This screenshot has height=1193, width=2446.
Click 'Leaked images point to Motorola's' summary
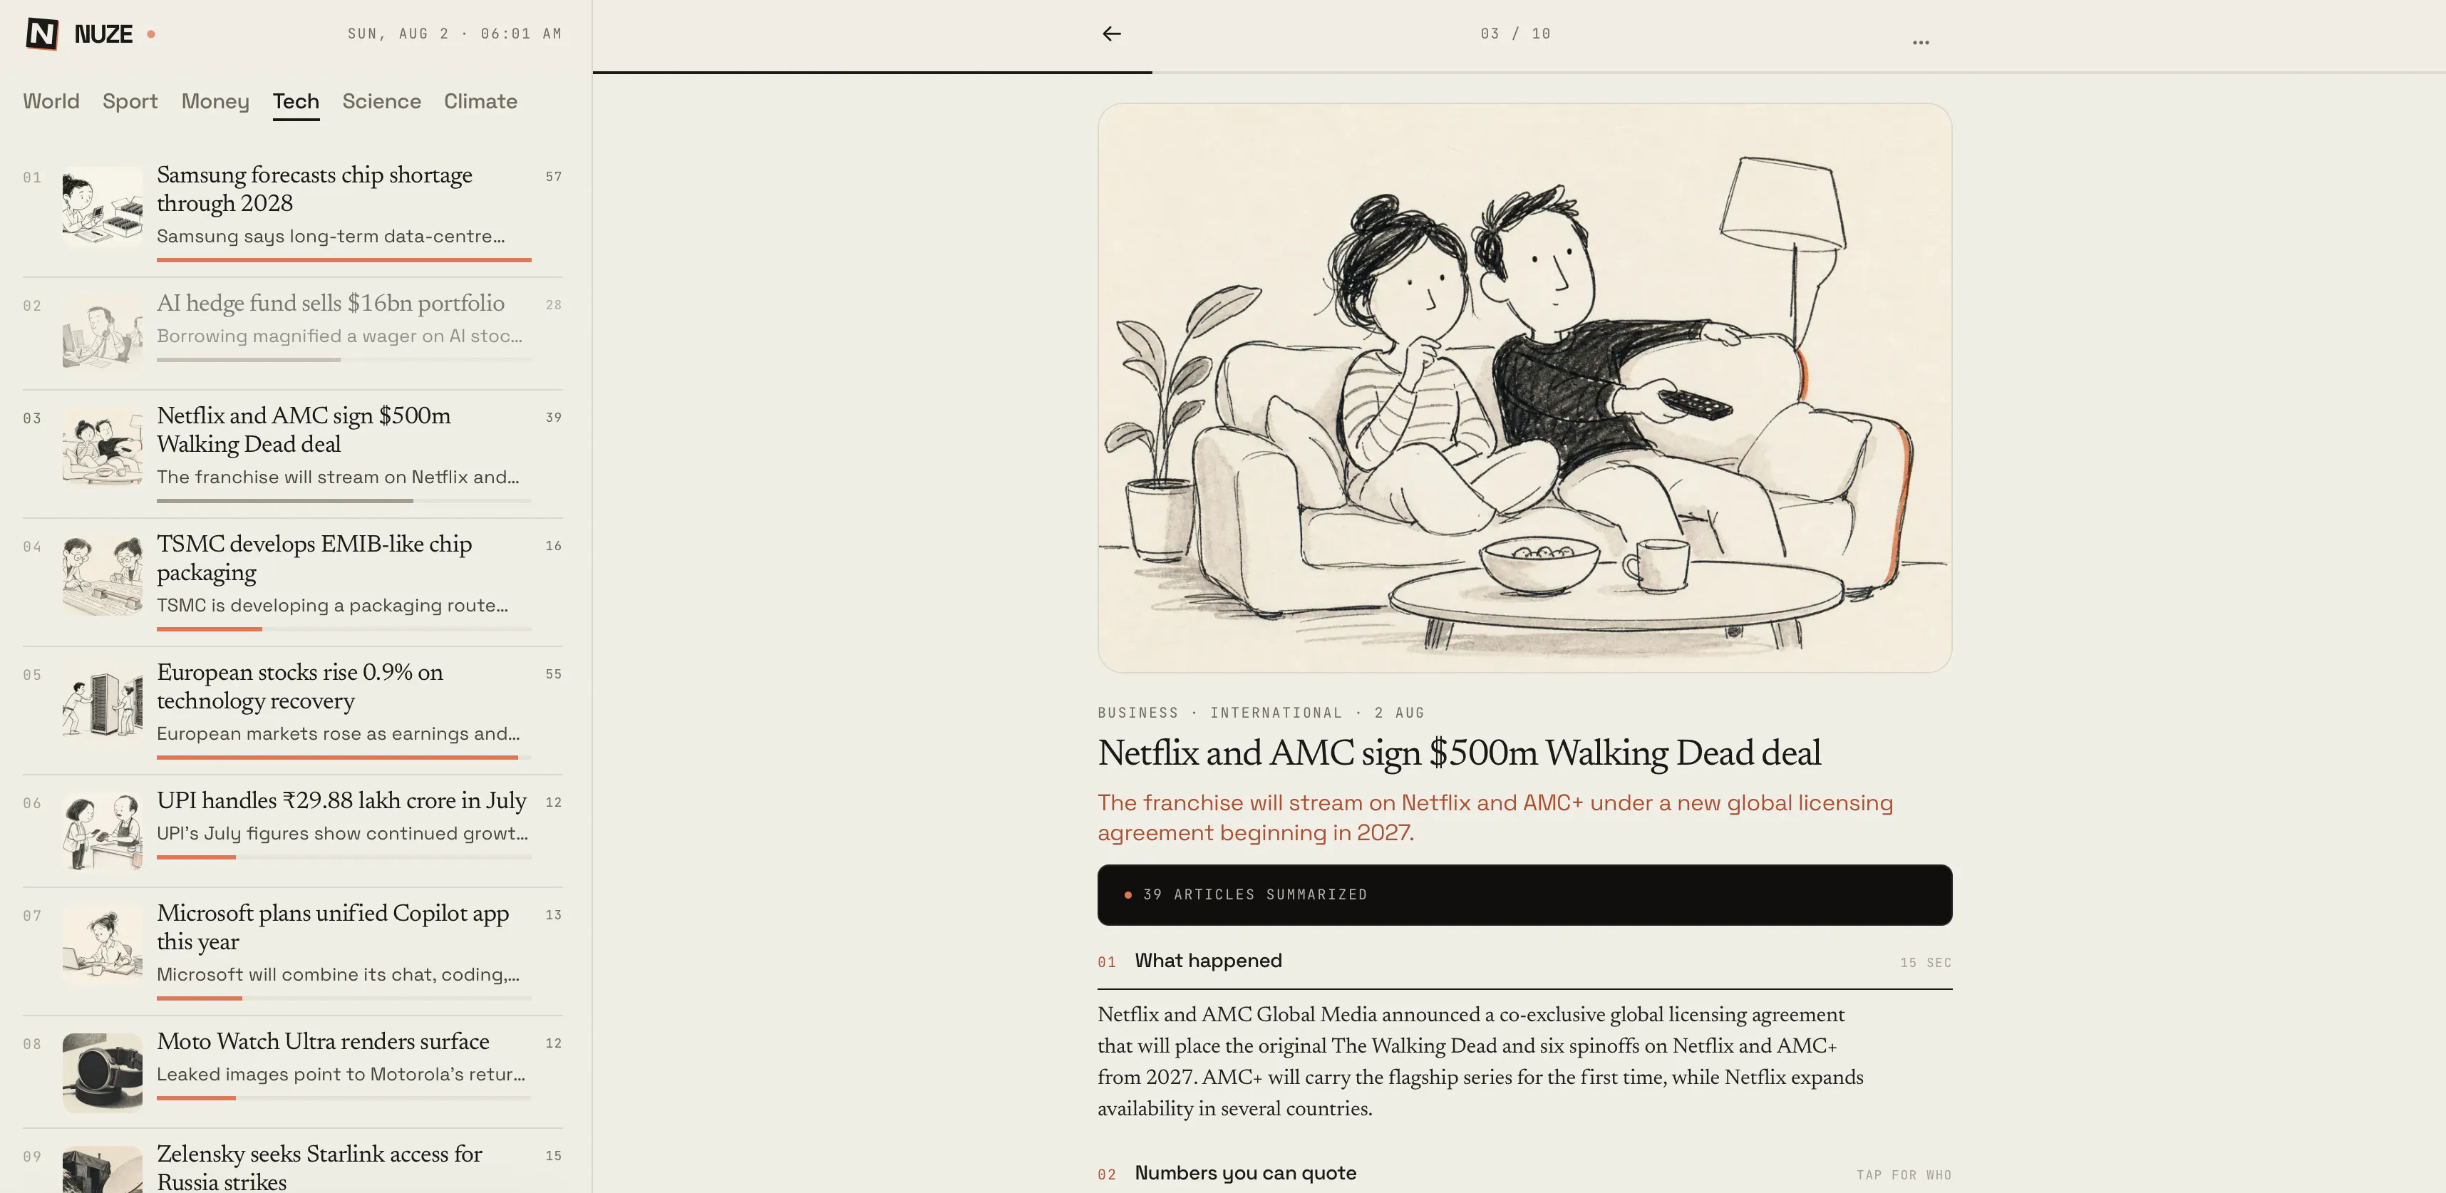point(341,1074)
